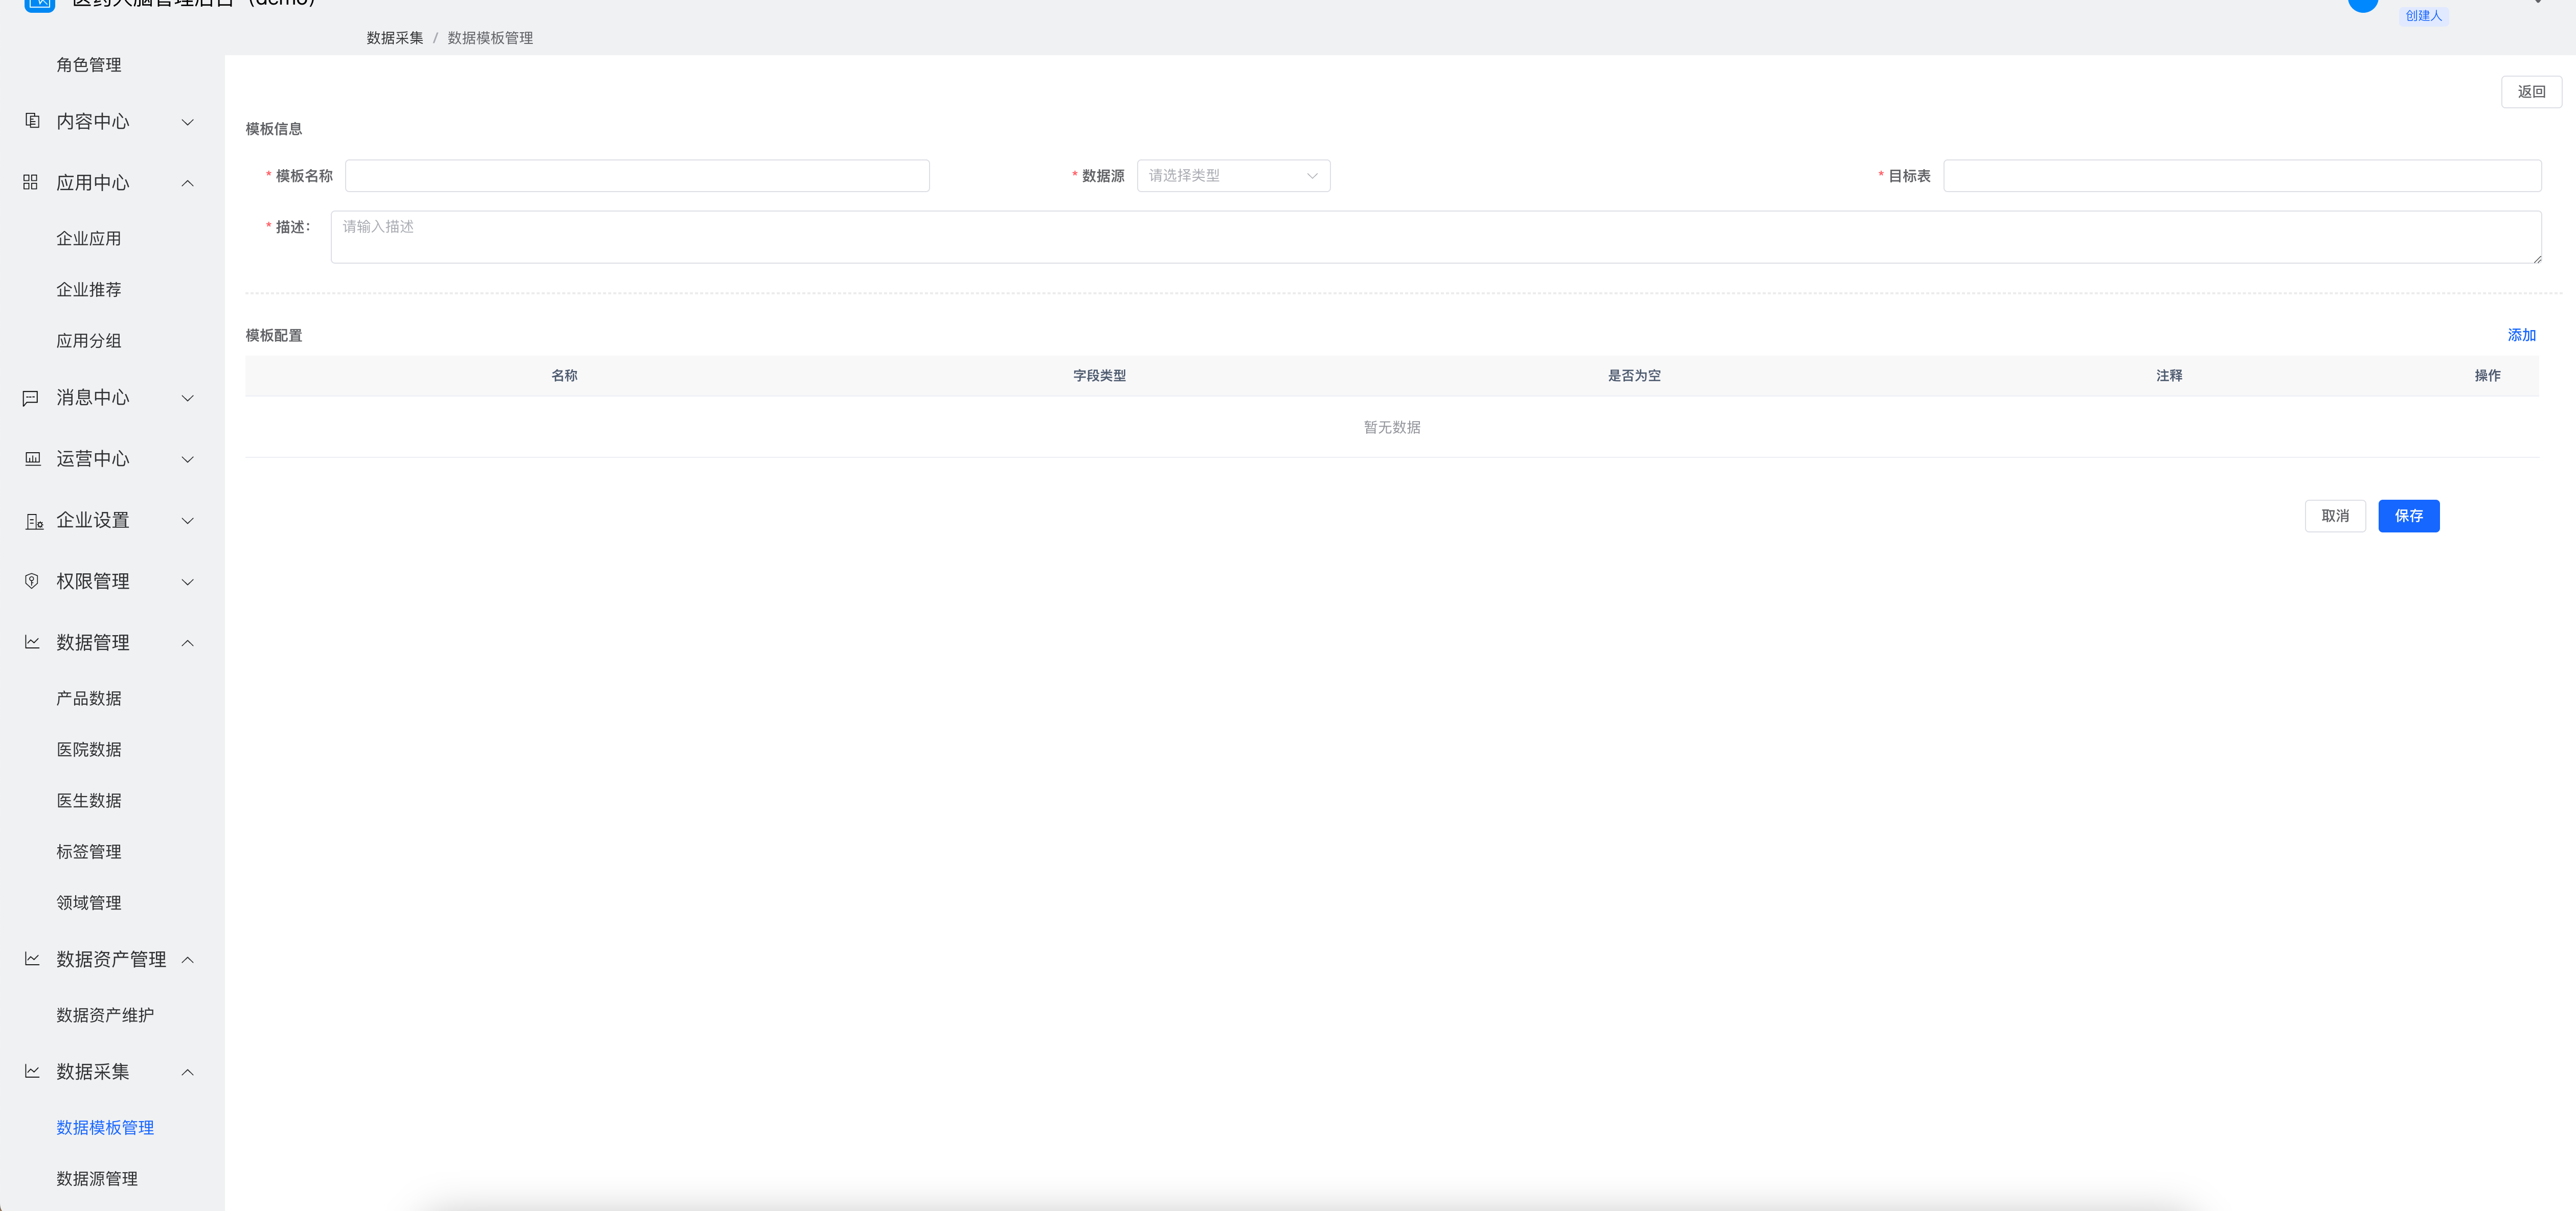Click the 权限管理 shield icon

31,580
